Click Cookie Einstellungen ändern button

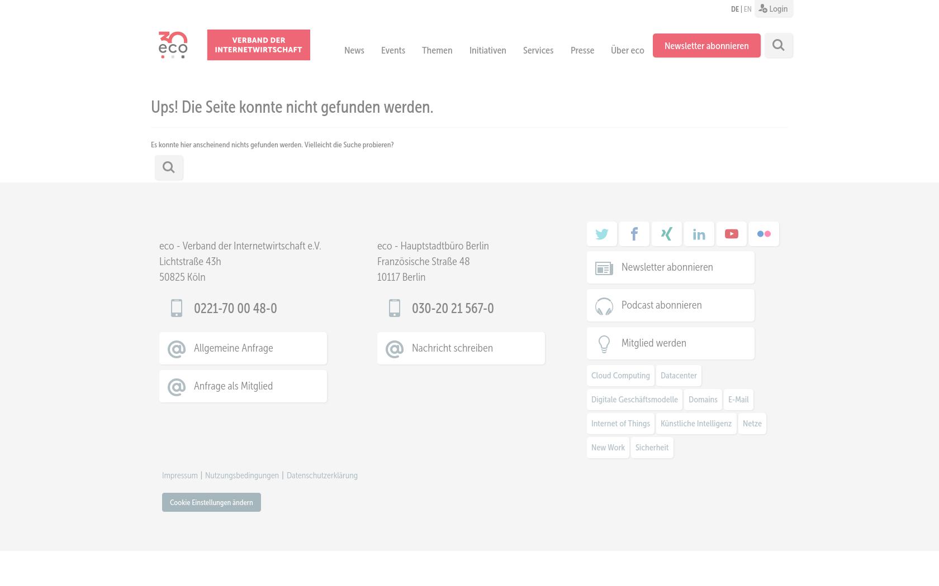click(x=211, y=502)
